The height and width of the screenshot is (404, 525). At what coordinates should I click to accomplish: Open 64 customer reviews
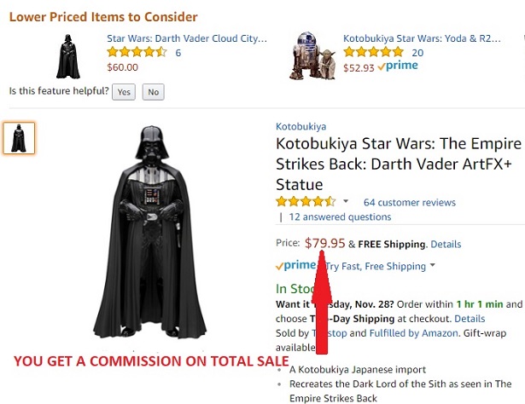tap(410, 202)
